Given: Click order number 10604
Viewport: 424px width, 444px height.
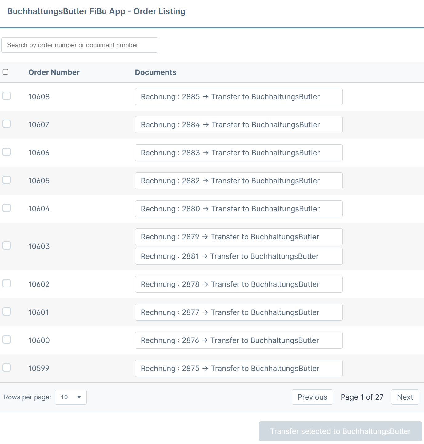Looking at the screenshot, I should pyautogui.click(x=39, y=209).
